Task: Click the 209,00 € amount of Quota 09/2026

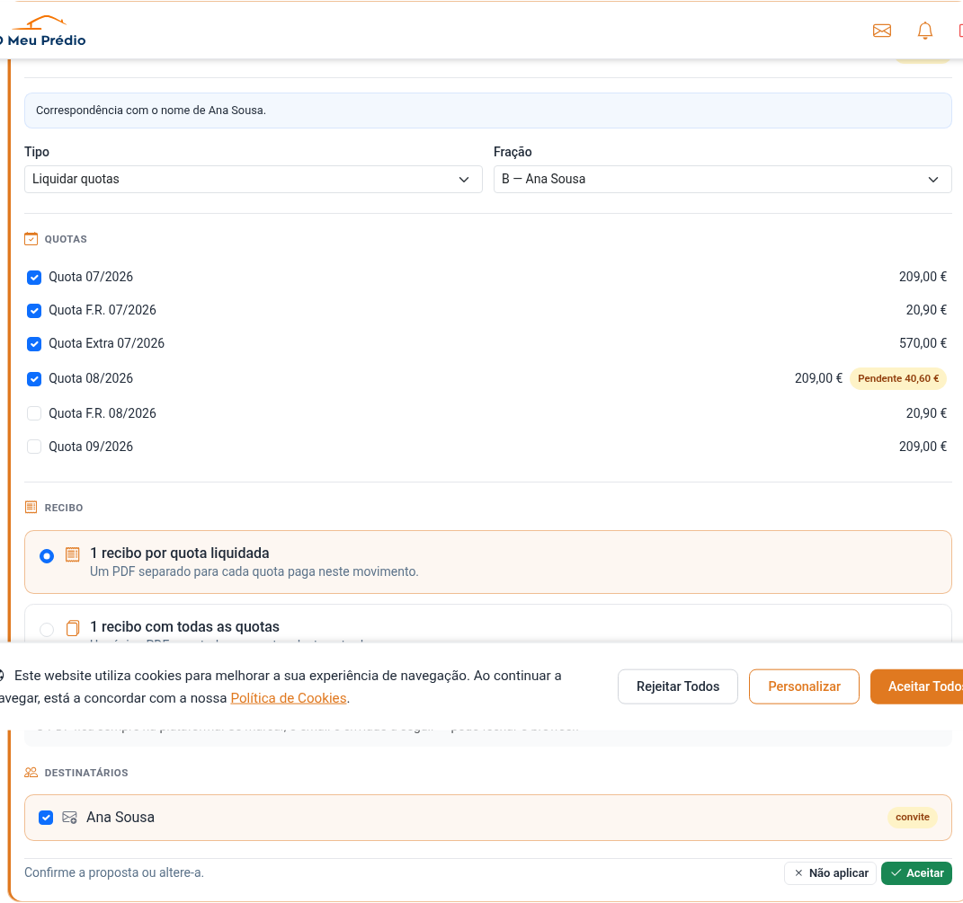Action: point(923,447)
